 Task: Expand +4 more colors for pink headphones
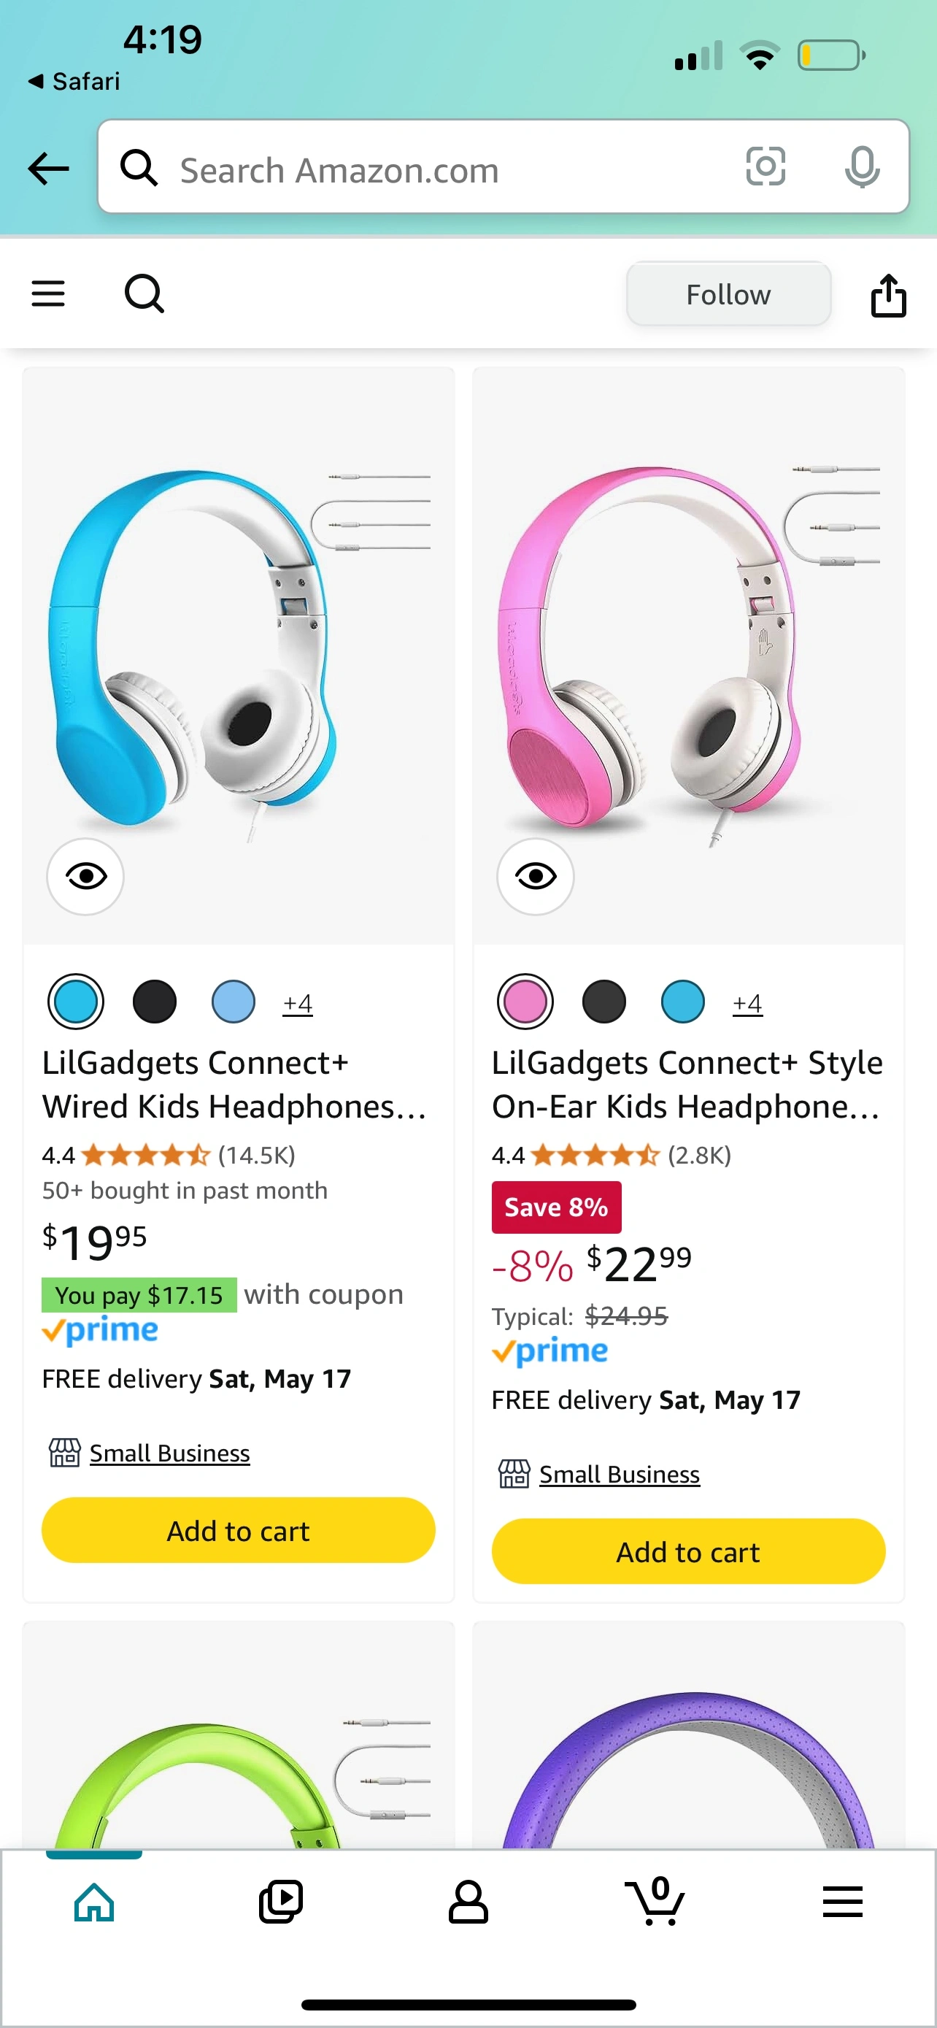tap(747, 1003)
